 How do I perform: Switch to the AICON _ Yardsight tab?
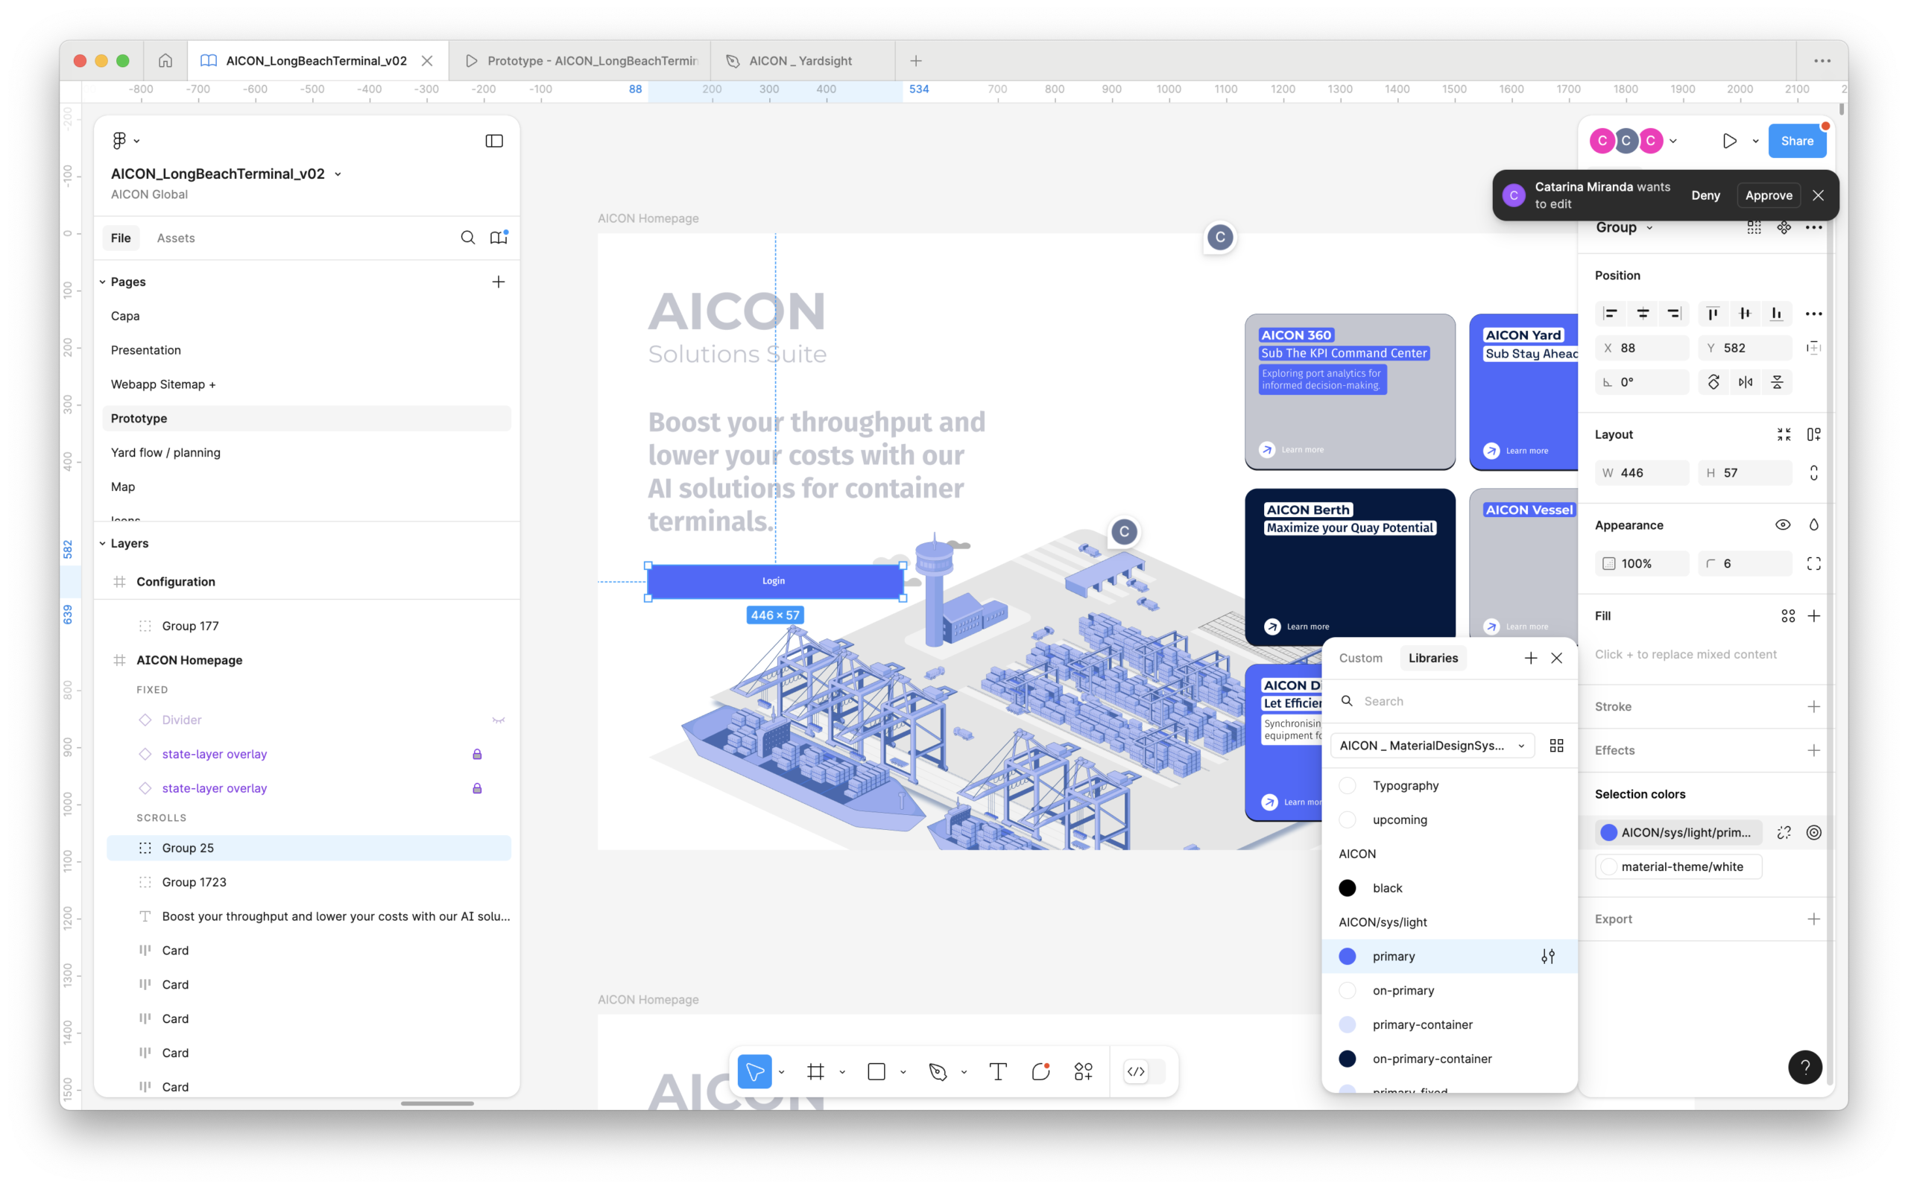click(x=802, y=60)
